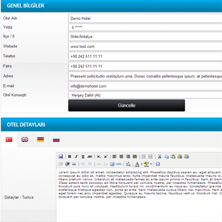The height and width of the screenshot is (222, 222).
Task: Open preview with the magnifier icon
Action: 128,164
